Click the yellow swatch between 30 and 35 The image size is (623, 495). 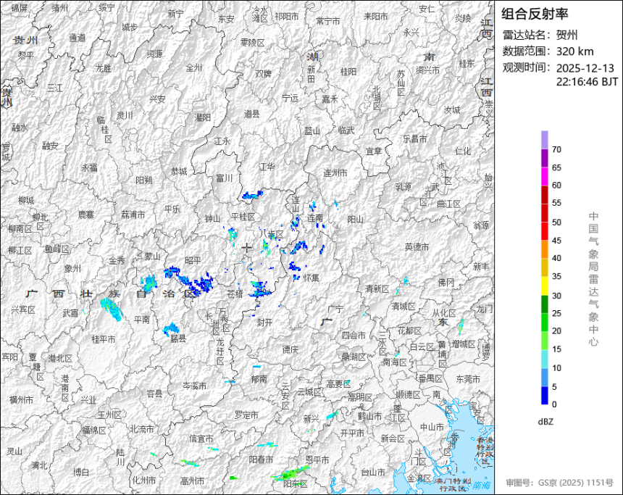544,286
